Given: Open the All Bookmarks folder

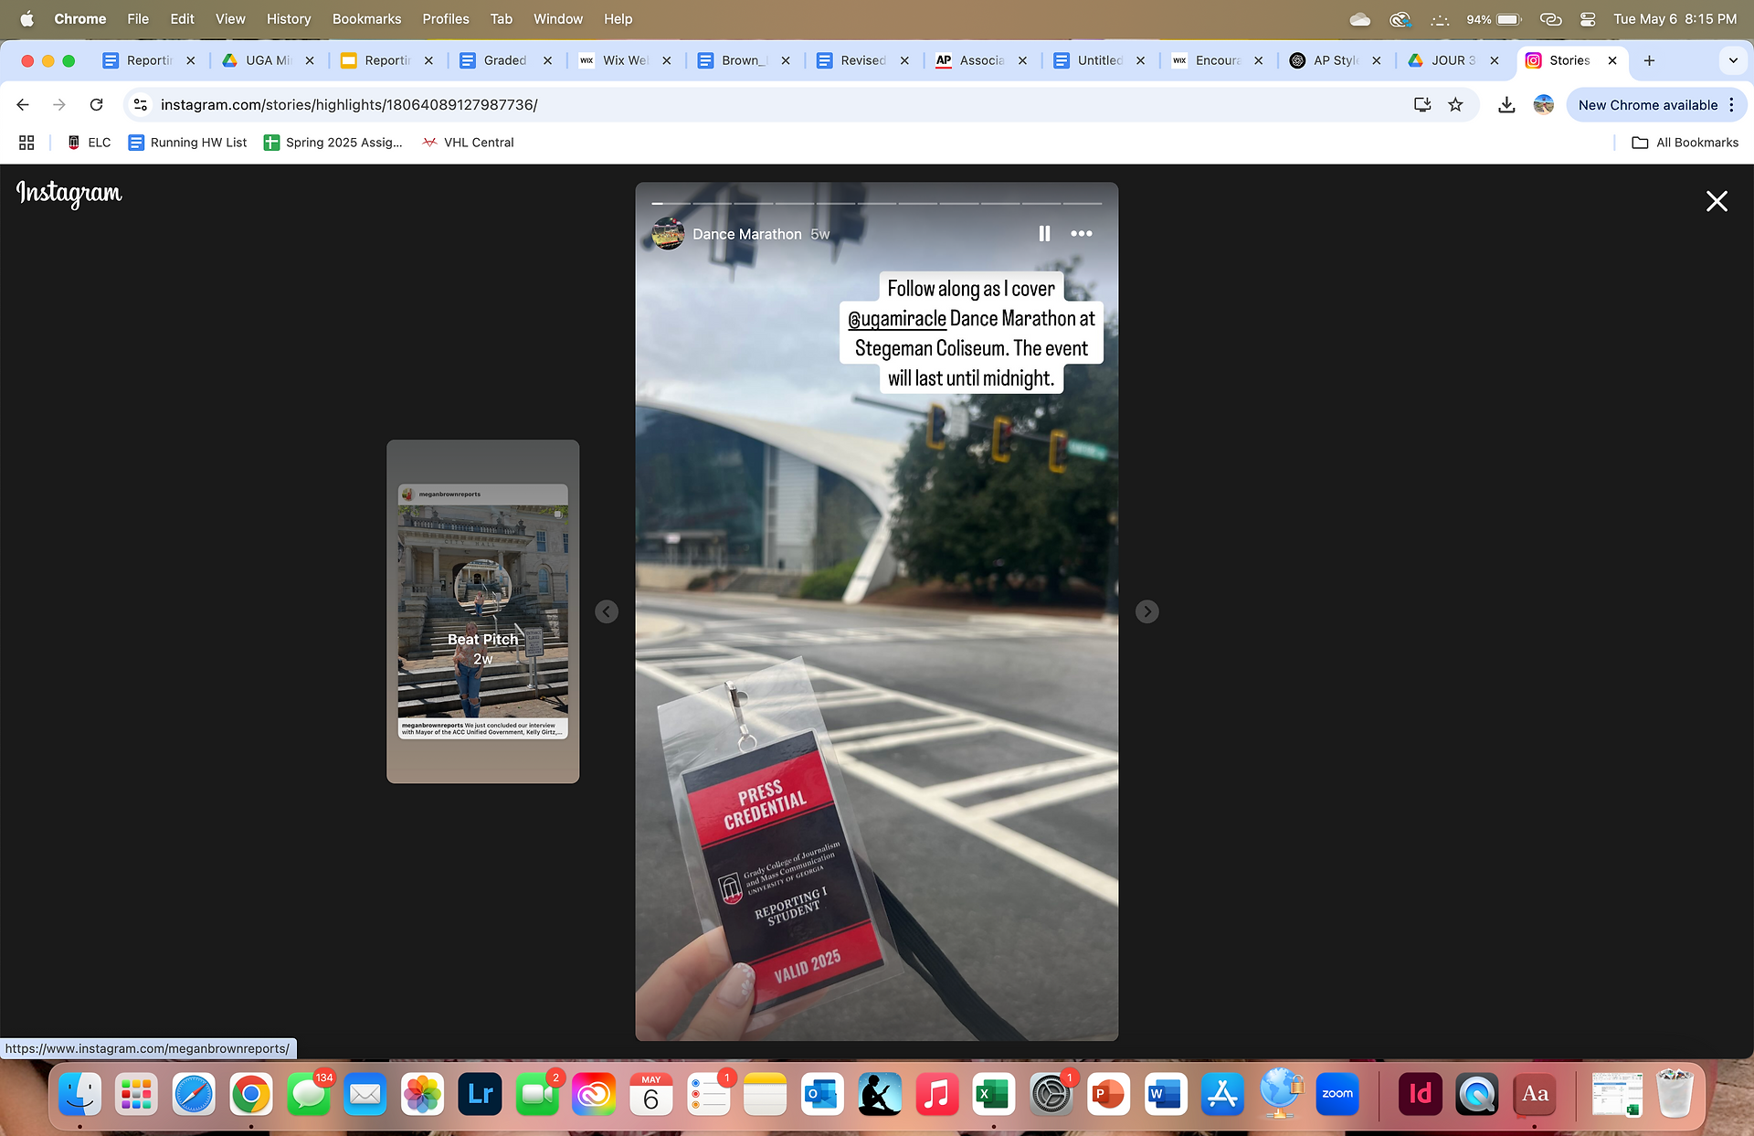Looking at the screenshot, I should [1685, 143].
